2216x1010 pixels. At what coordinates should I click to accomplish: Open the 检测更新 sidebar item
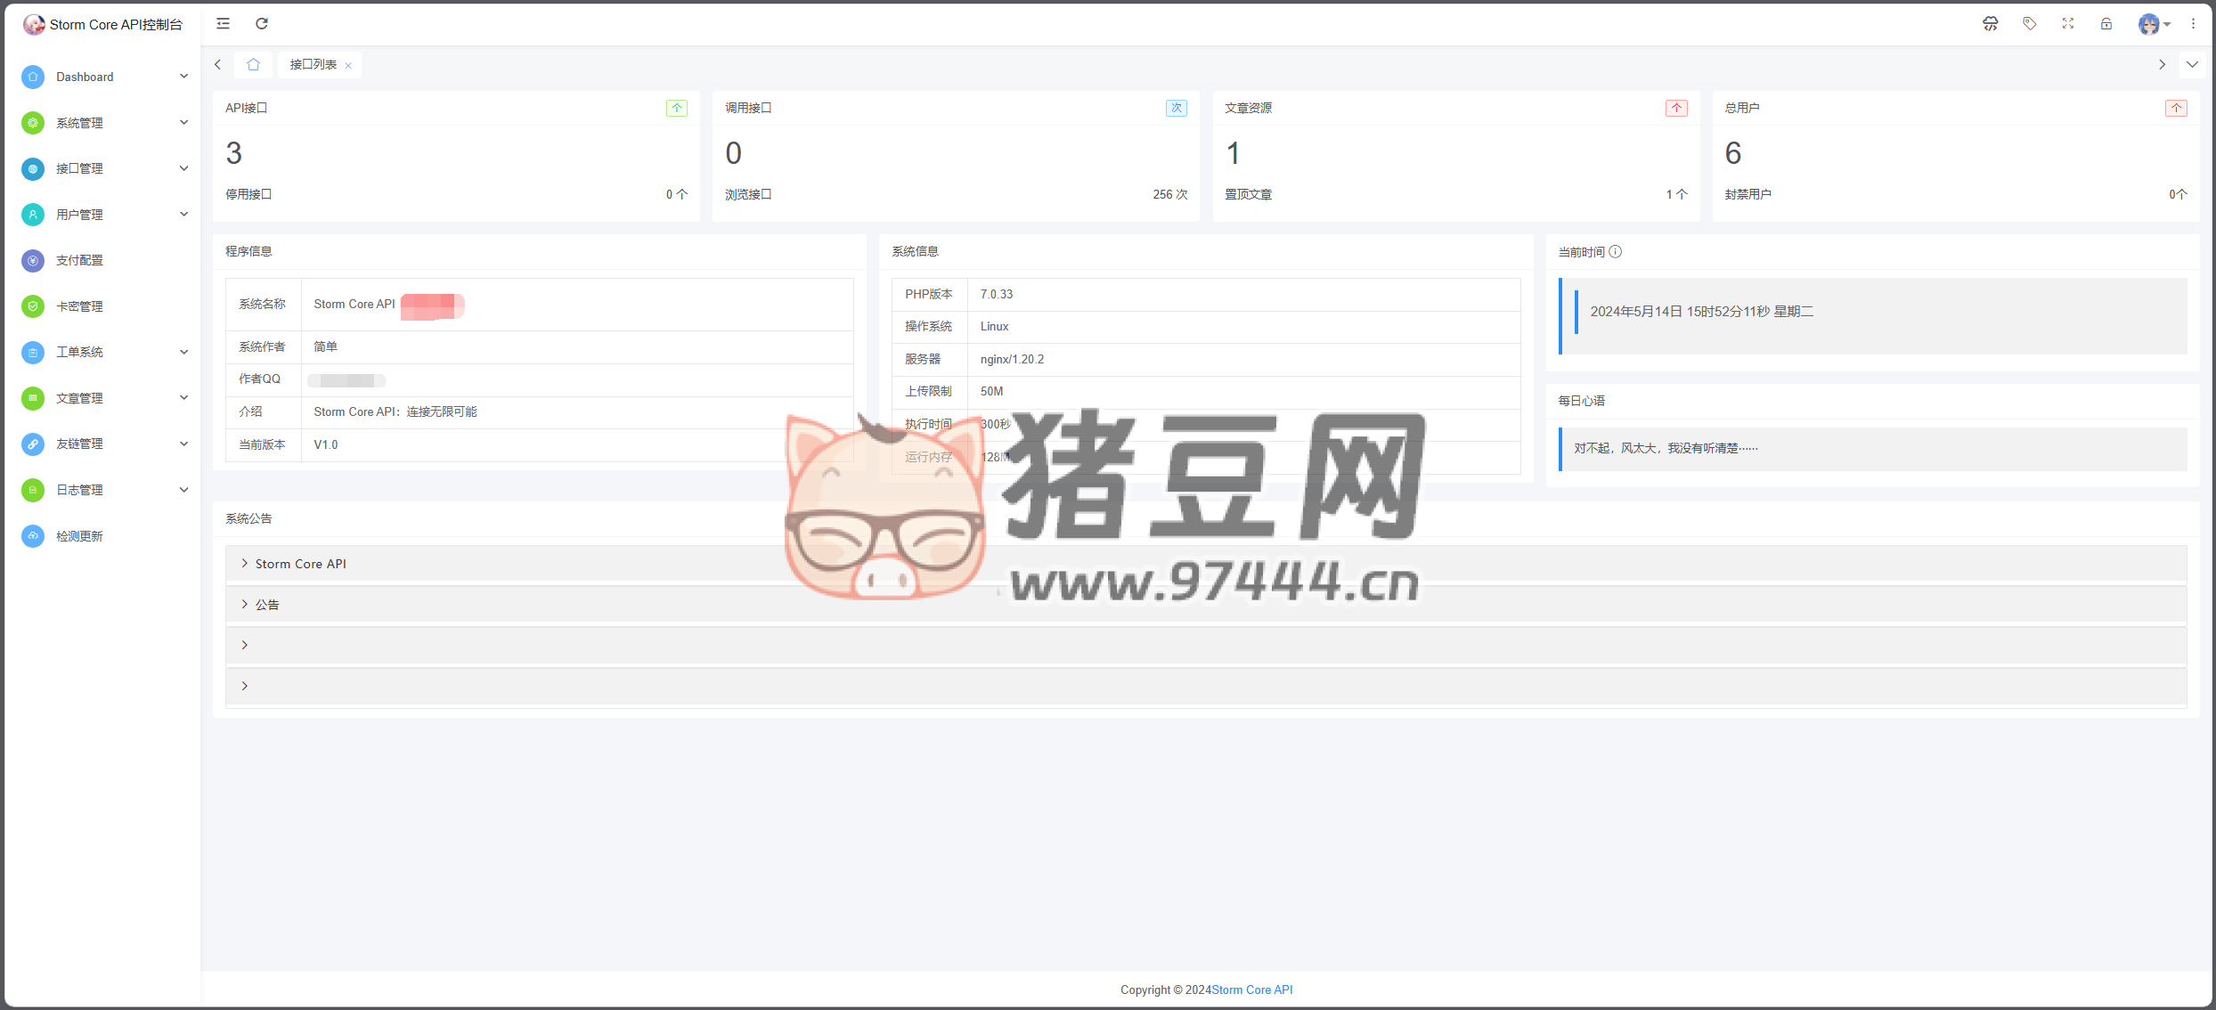80,536
